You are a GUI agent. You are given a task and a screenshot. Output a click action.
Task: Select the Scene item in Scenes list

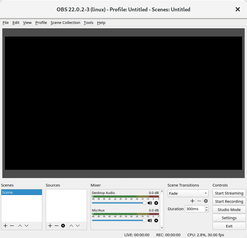click(22, 192)
